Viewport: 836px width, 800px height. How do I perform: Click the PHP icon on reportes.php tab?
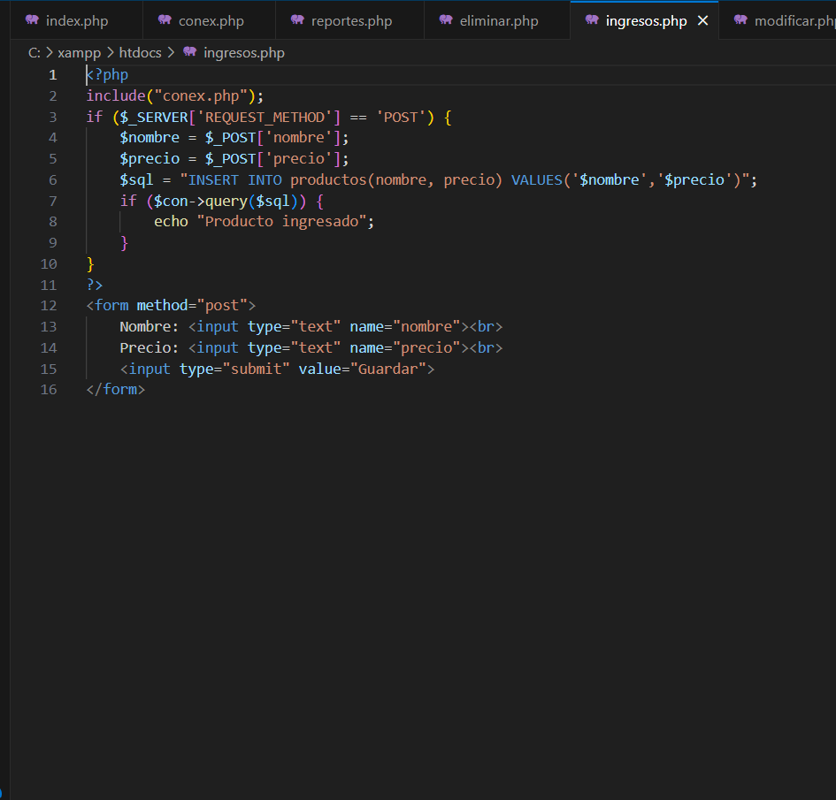pos(297,20)
